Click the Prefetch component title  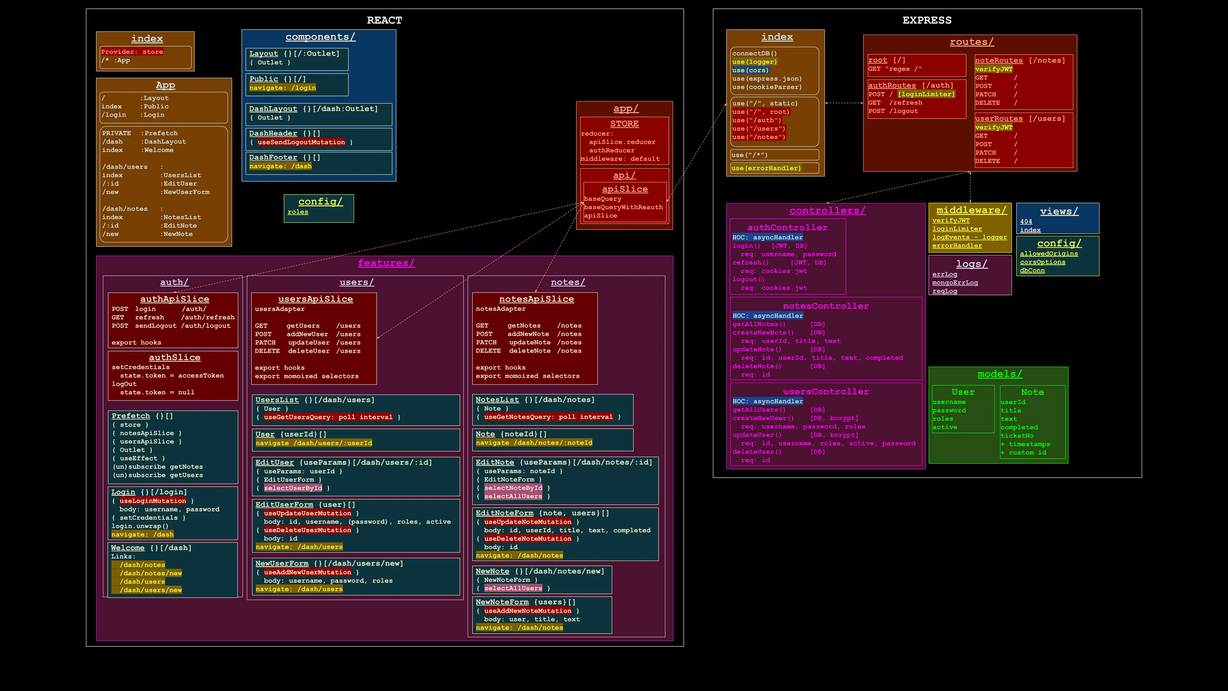130,416
